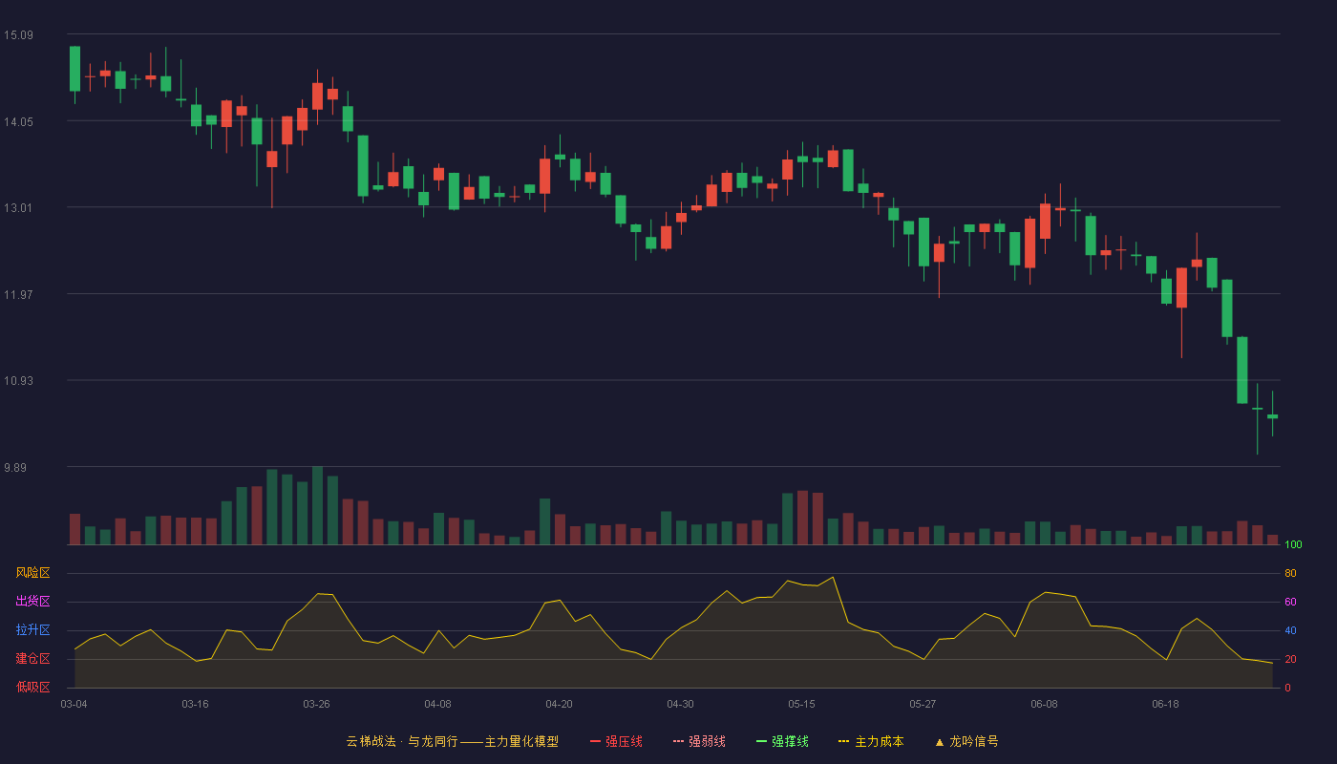Select the 建仓区 zone label
1337x764 pixels.
32,659
